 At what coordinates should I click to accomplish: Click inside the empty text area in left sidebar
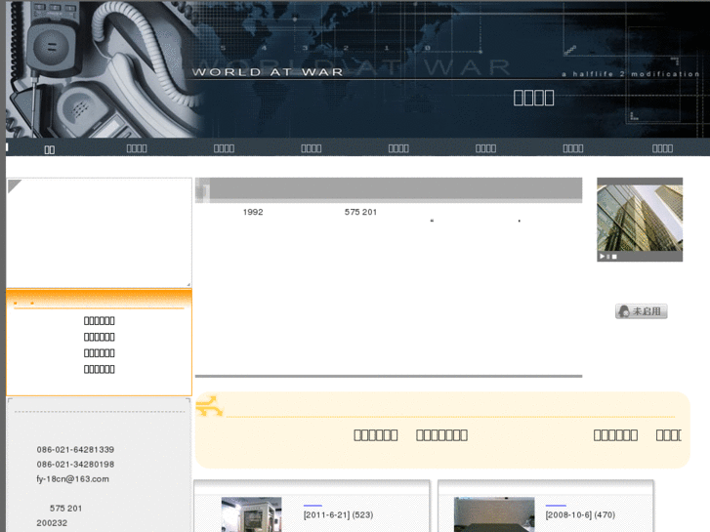point(99,232)
